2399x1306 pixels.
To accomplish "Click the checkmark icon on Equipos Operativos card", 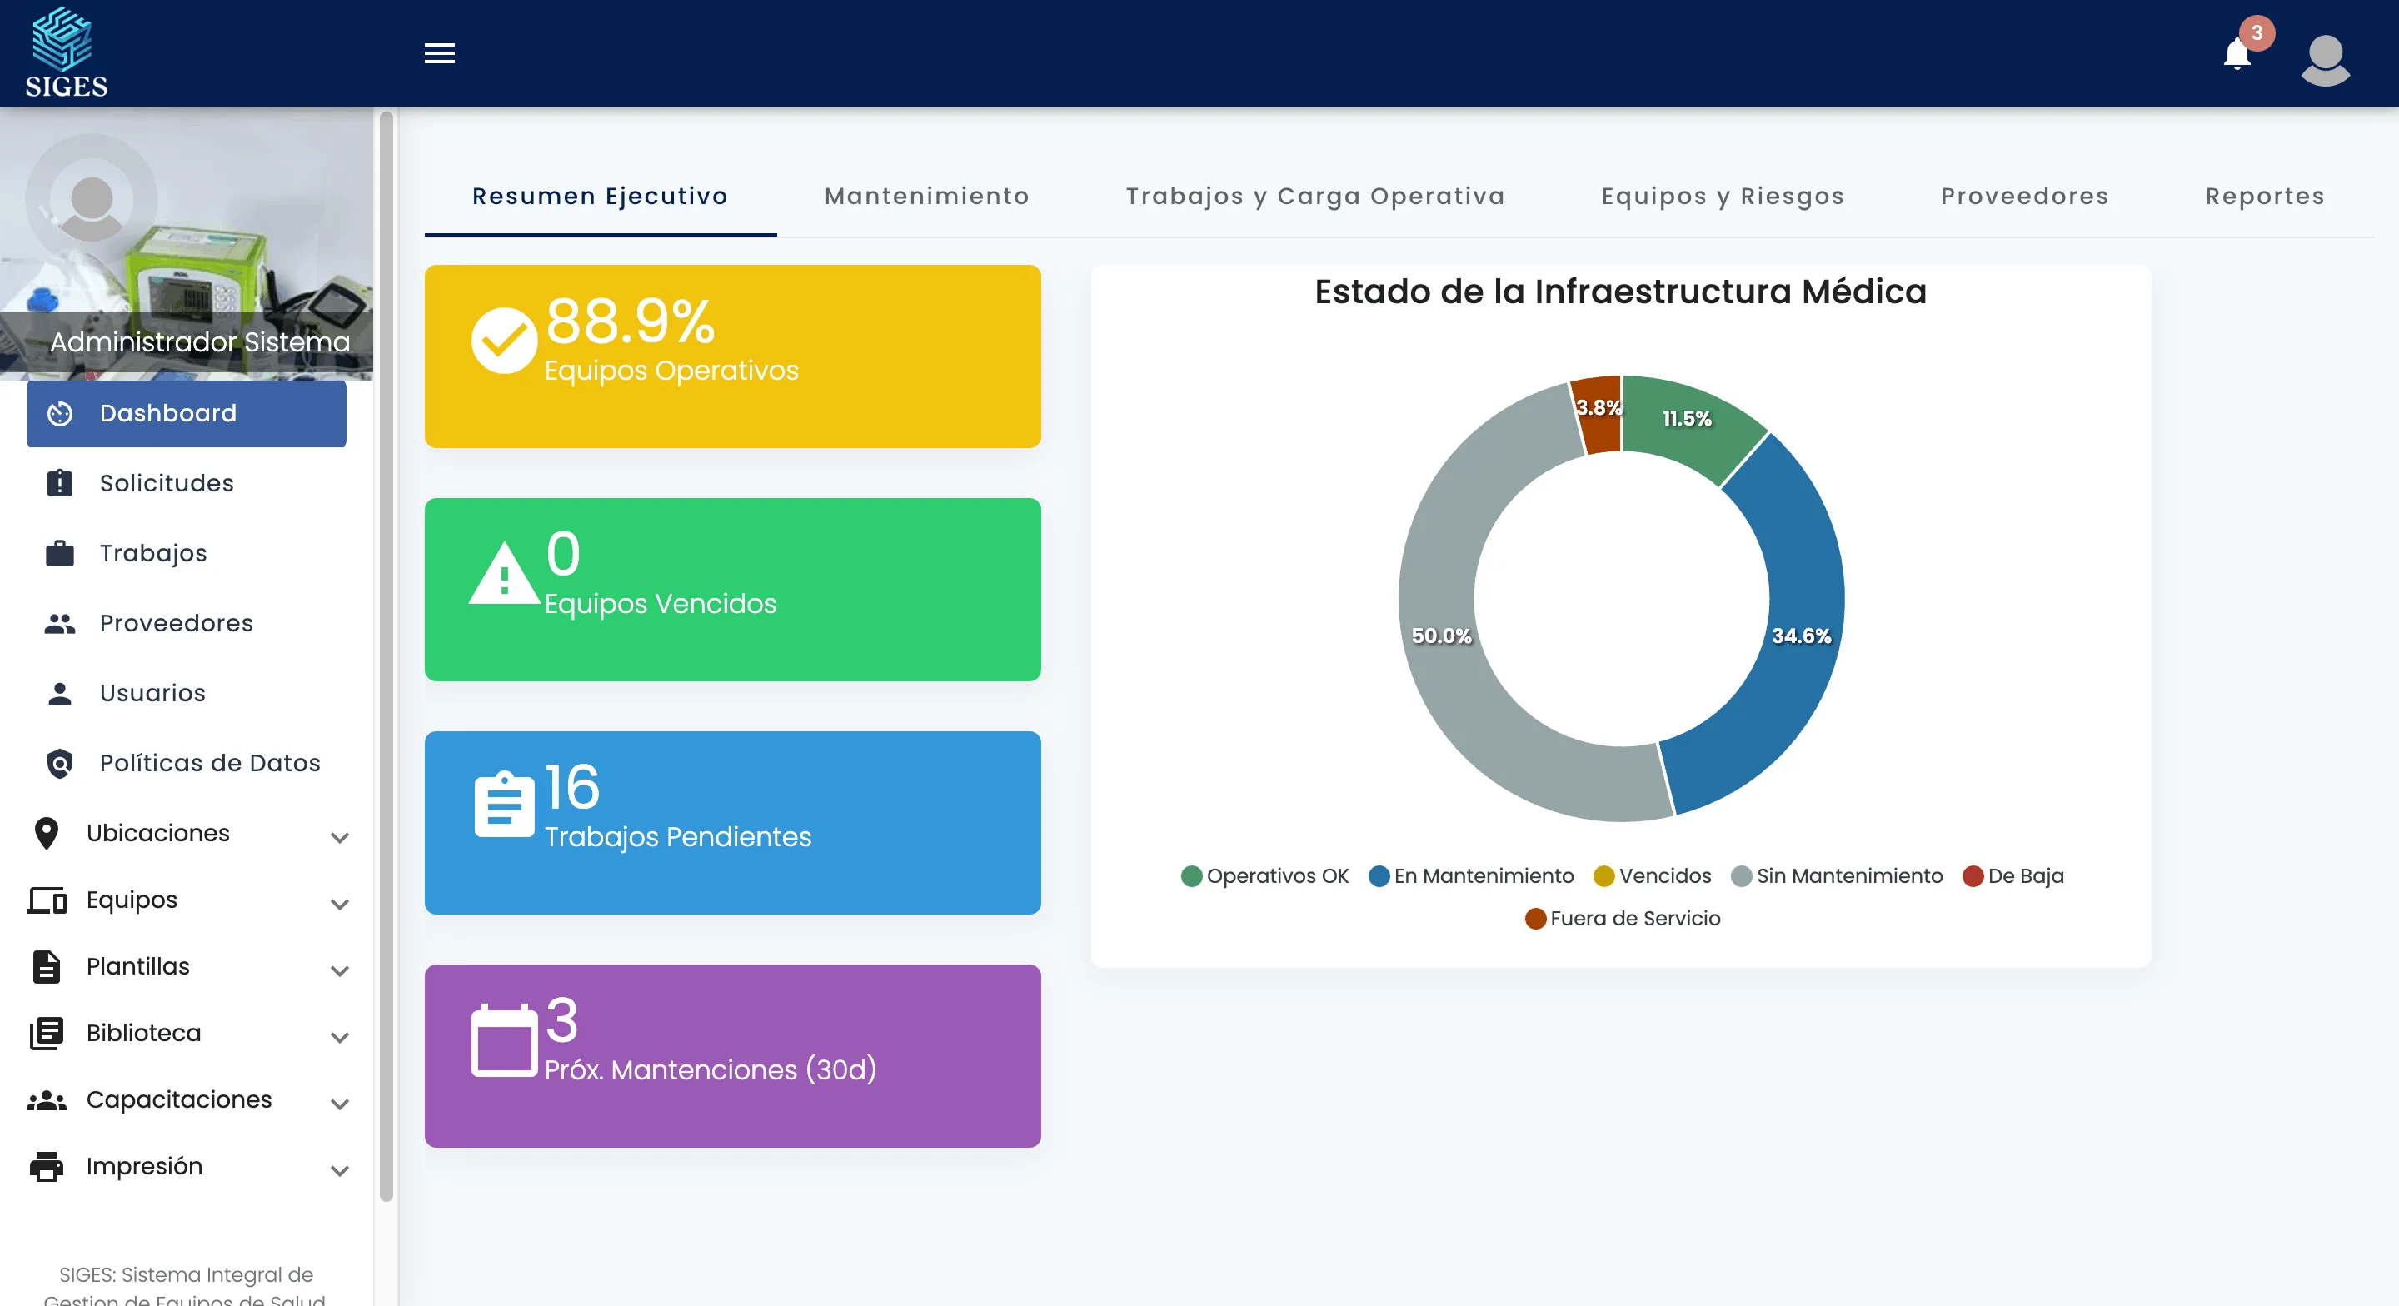I will tap(504, 340).
